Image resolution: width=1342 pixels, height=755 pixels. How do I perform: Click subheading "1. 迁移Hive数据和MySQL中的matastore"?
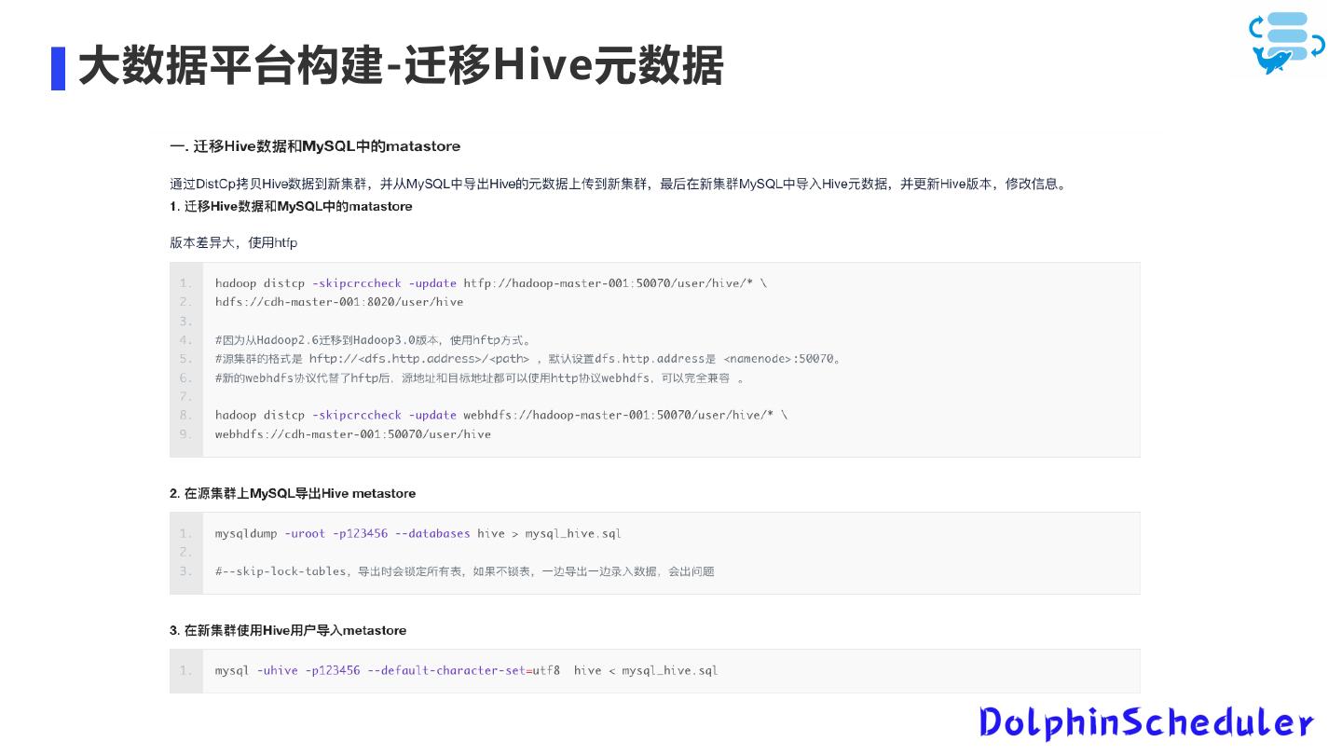(291, 206)
